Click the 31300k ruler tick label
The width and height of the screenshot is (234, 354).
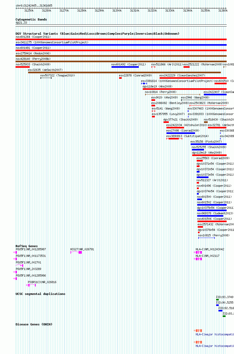point(117,11)
